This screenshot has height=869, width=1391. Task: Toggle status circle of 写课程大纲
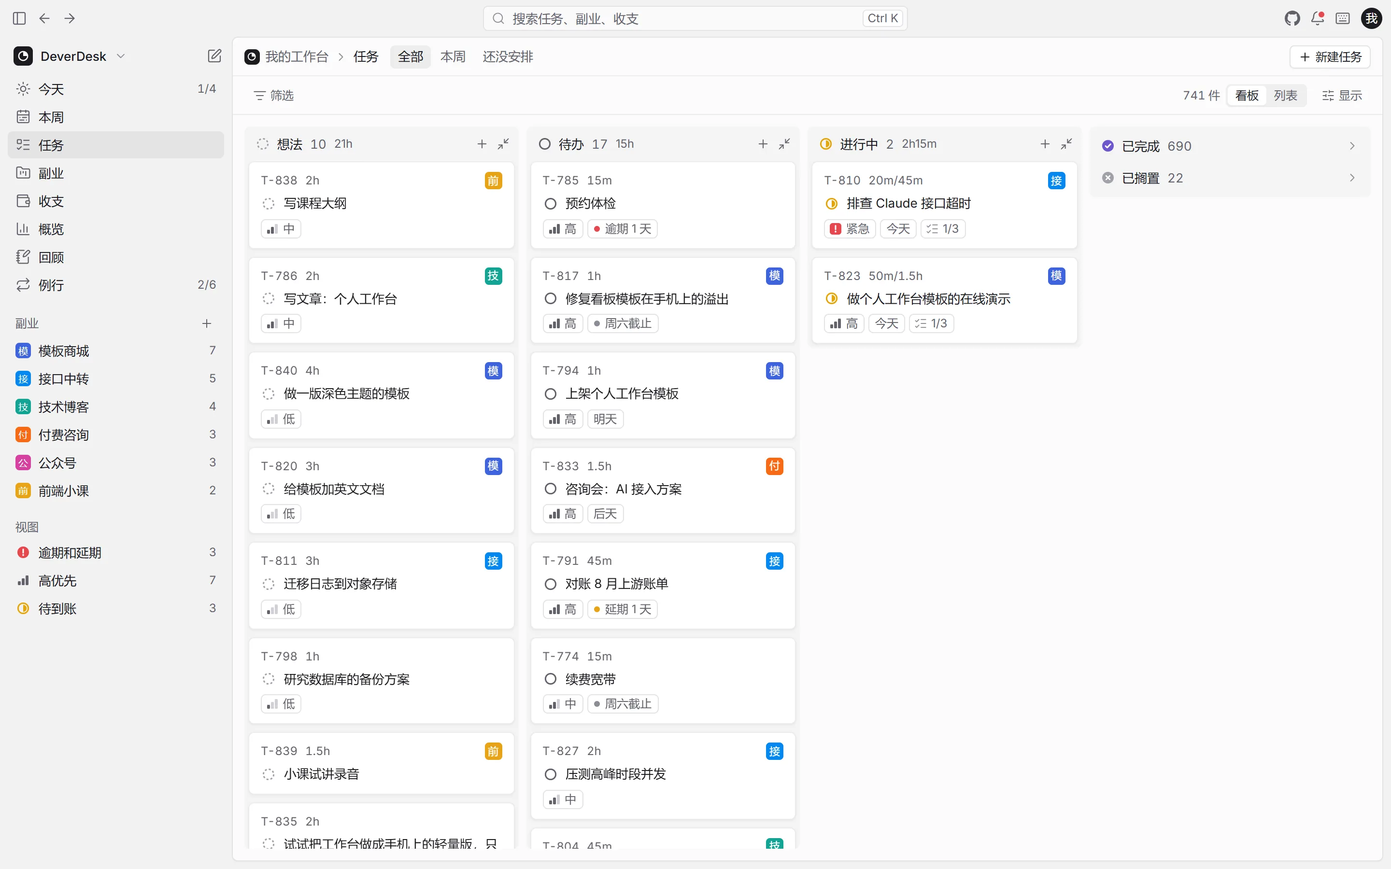coord(269,203)
